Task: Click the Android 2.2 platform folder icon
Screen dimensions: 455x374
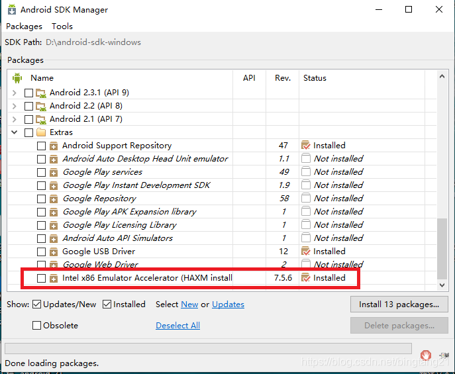Action: click(x=41, y=107)
